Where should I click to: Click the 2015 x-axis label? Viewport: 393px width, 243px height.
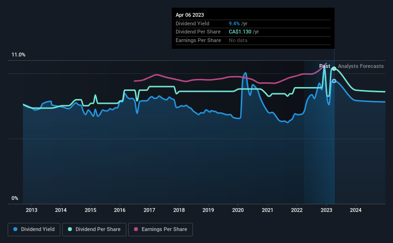[90, 210]
